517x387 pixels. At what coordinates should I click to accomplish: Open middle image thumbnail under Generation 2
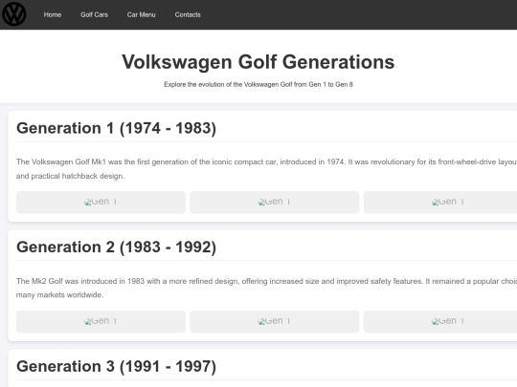point(275,321)
